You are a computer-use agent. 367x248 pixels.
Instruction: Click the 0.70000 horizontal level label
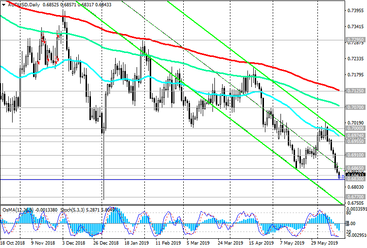coord(355,128)
